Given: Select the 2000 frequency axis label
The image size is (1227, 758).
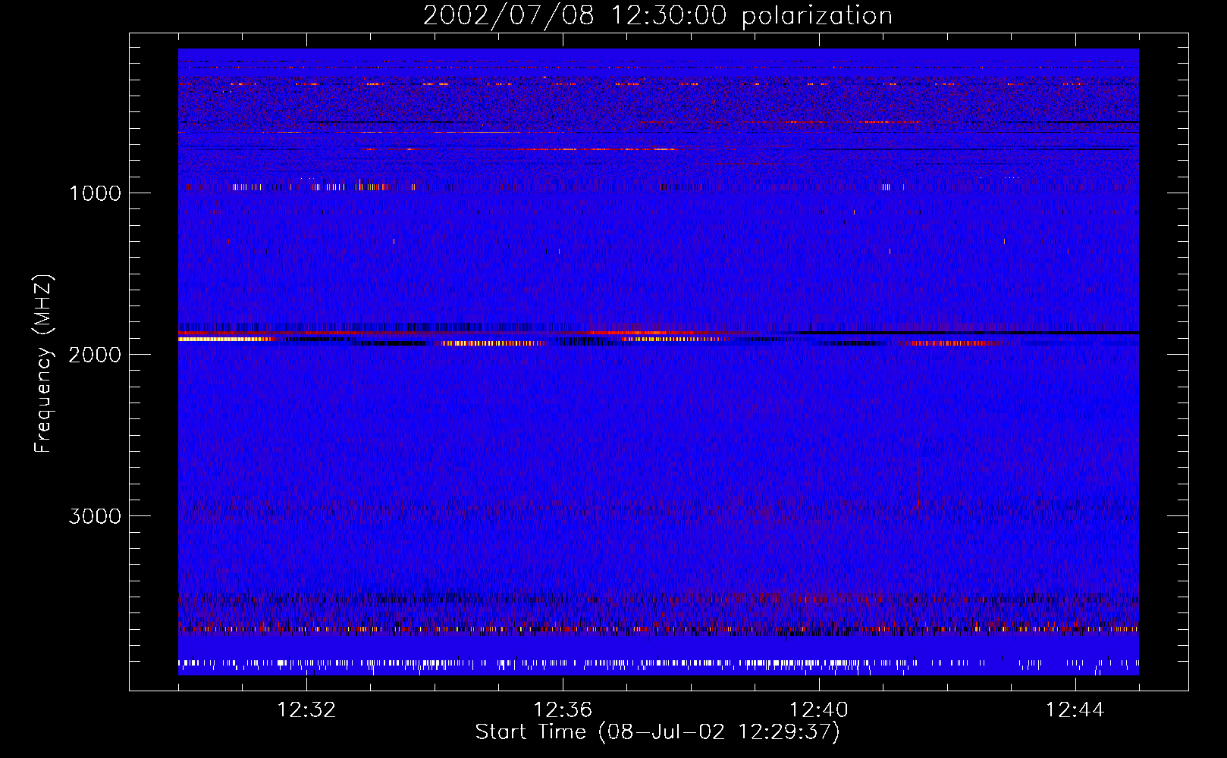Looking at the screenshot, I should 95,355.
